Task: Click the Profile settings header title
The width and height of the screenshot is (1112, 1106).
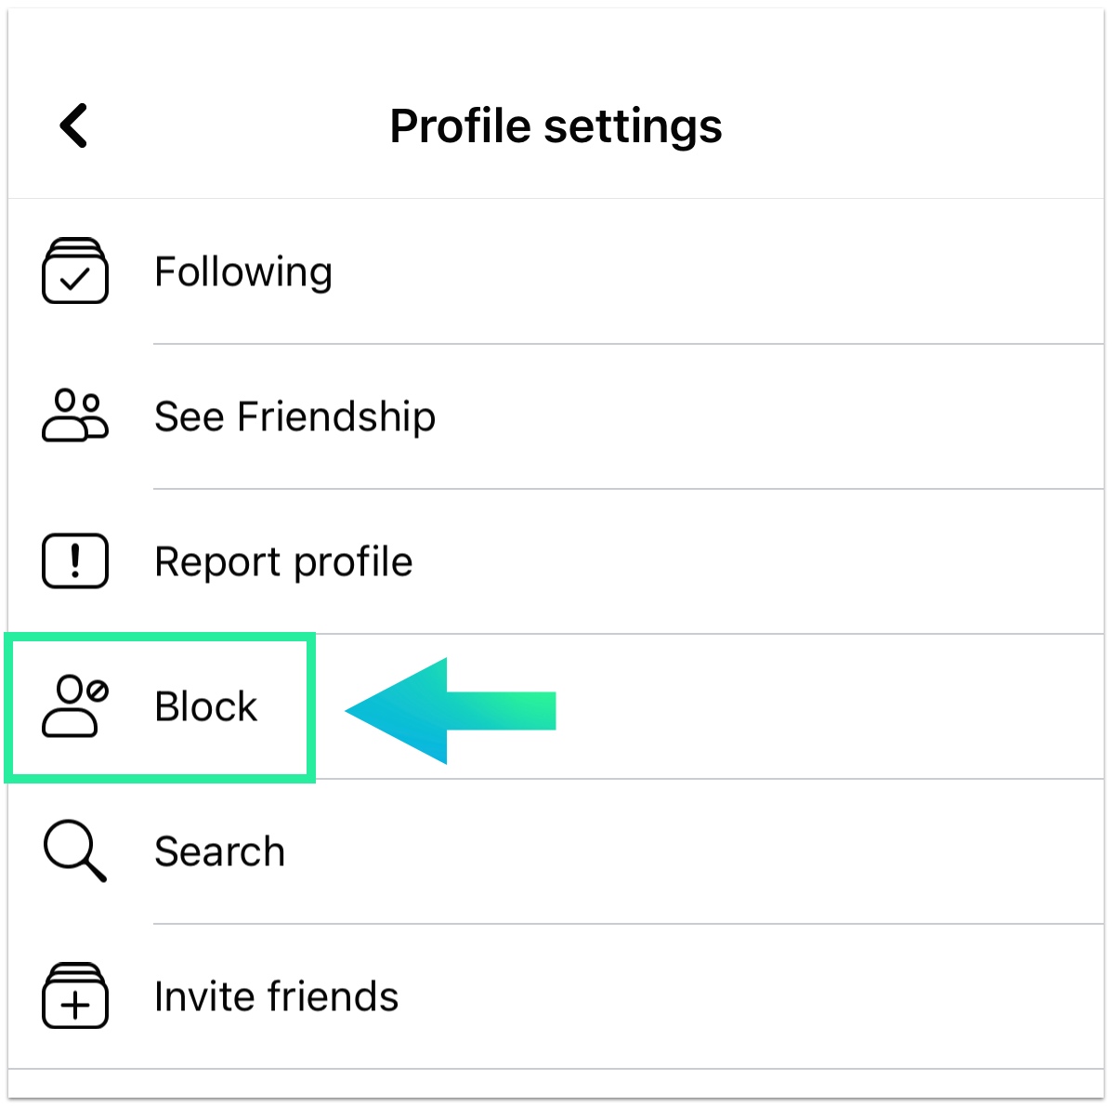Action: (556, 126)
